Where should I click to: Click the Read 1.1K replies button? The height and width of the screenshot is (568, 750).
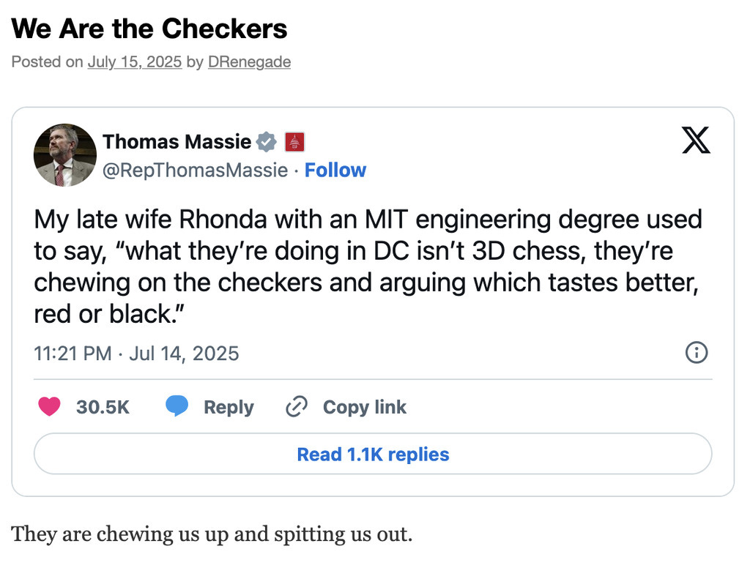(x=373, y=454)
